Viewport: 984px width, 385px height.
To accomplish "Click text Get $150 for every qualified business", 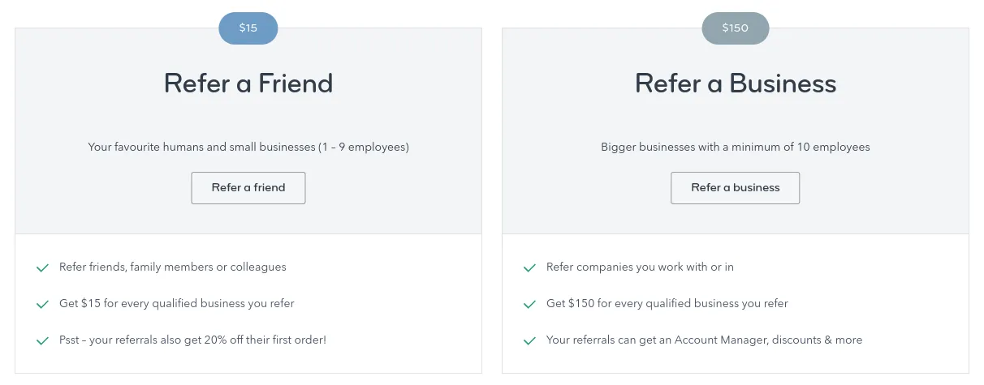I will coord(667,303).
